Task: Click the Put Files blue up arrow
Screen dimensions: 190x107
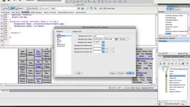Action: click(172, 64)
